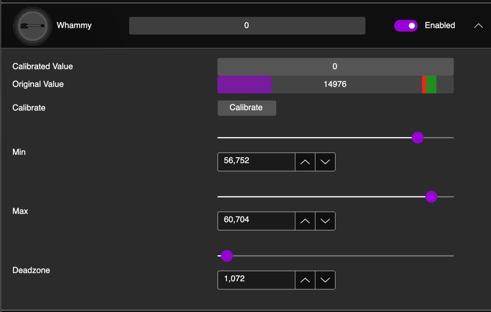
Task: Focus the Min input field showing 56,752
Action: pyautogui.click(x=256, y=162)
